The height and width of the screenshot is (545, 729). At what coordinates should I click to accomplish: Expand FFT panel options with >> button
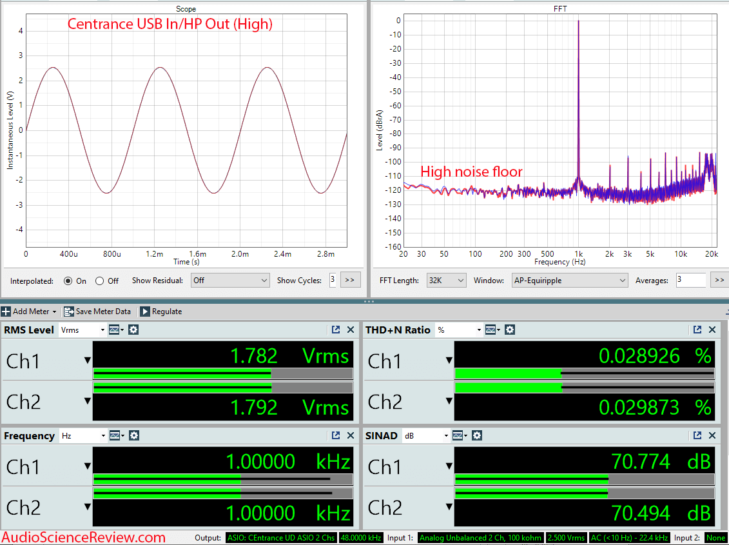719,280
